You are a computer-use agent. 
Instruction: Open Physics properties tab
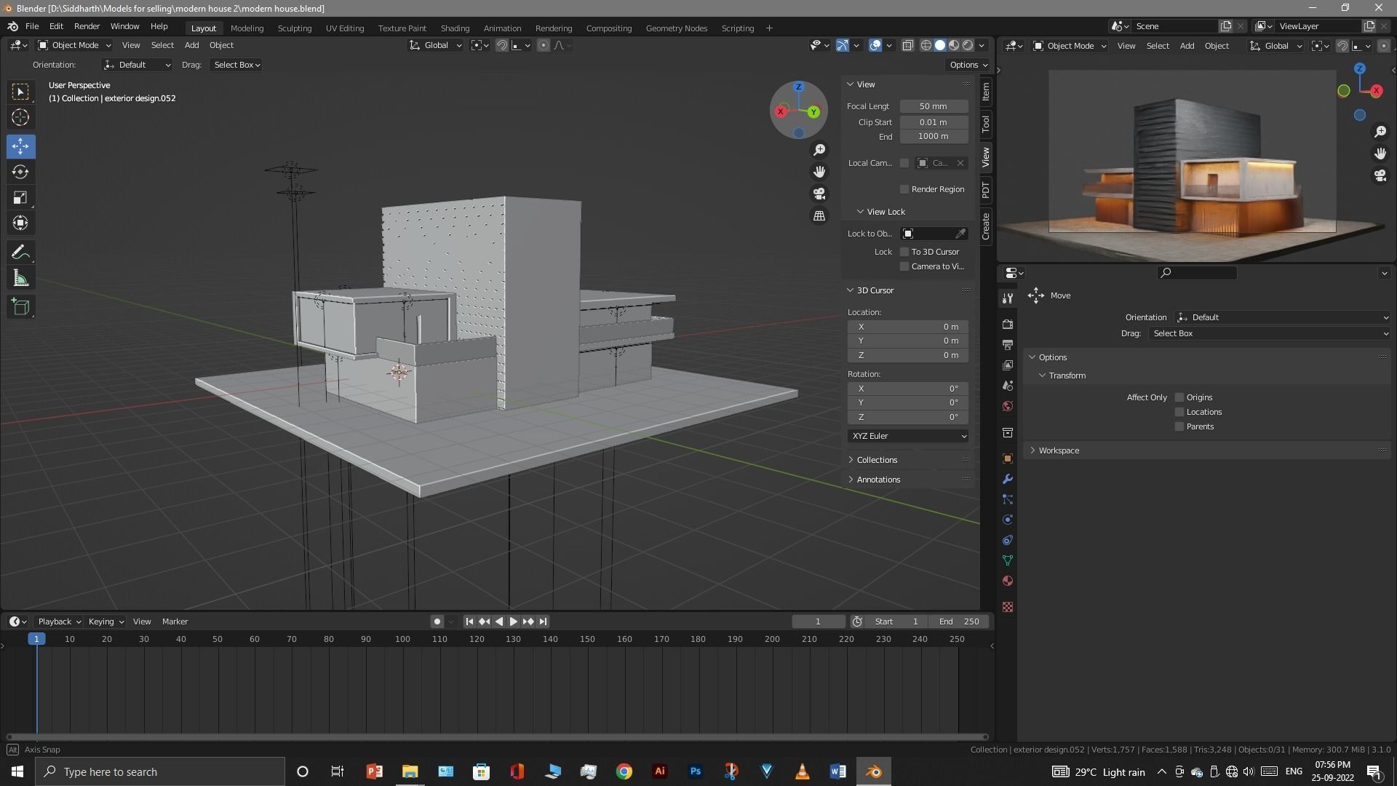coord(1008,520)
